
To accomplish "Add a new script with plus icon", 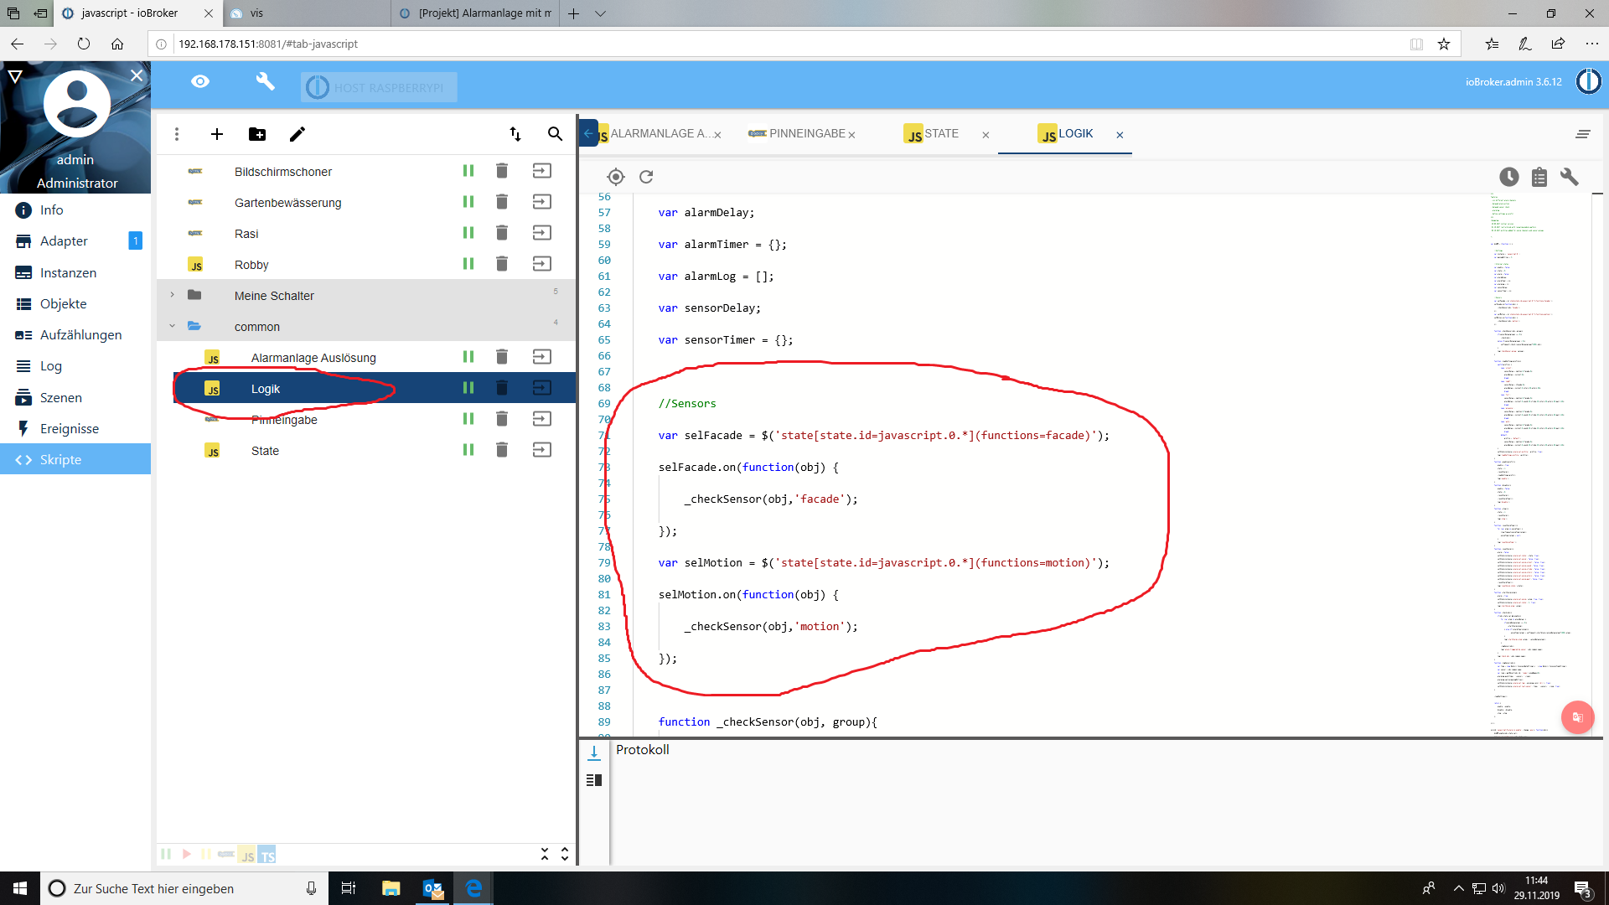I will [x=217, y=134].
